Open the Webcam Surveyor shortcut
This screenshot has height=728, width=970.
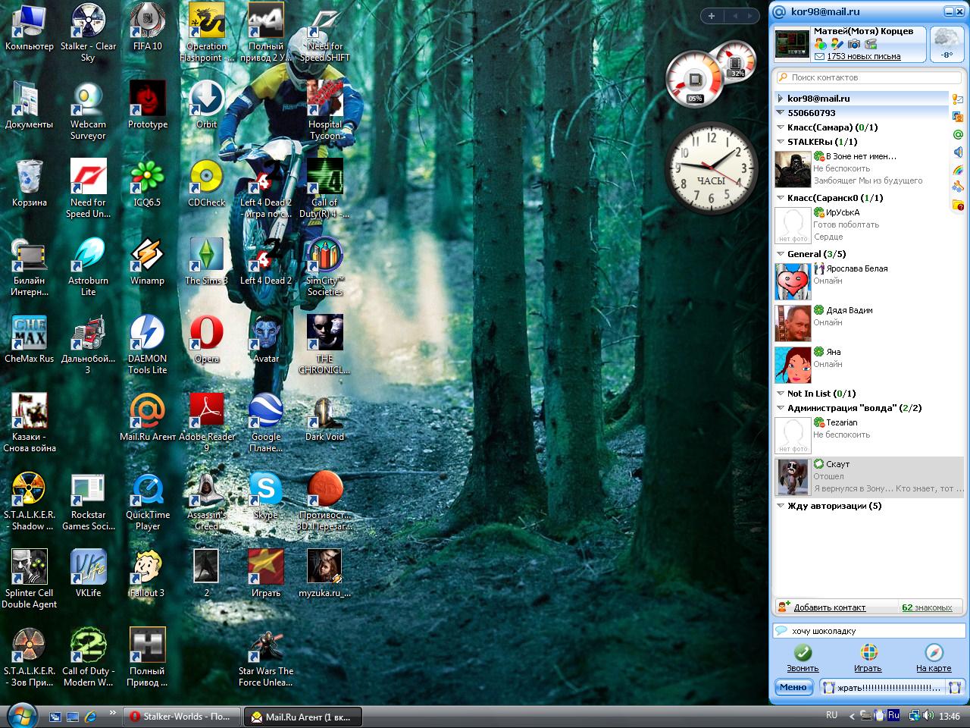[x=88, y=110]
